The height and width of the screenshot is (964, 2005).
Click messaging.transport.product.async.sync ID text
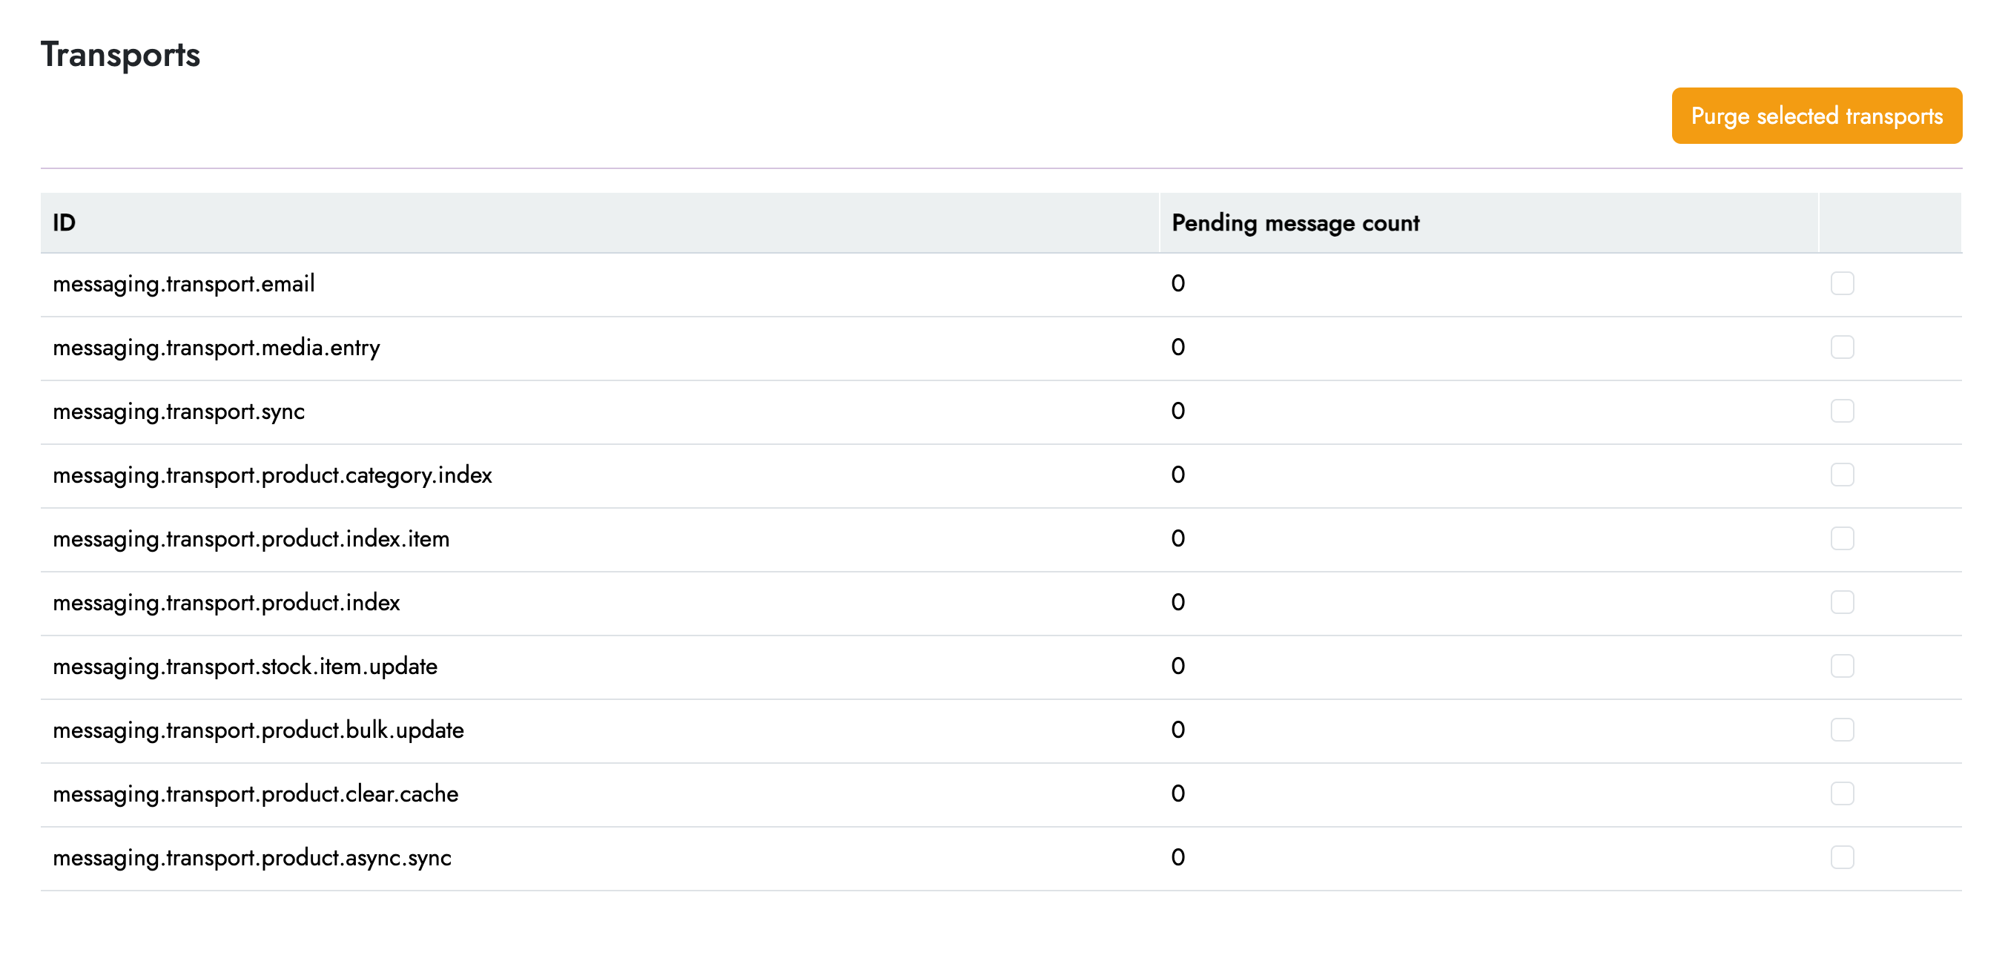tap(251, 859)
